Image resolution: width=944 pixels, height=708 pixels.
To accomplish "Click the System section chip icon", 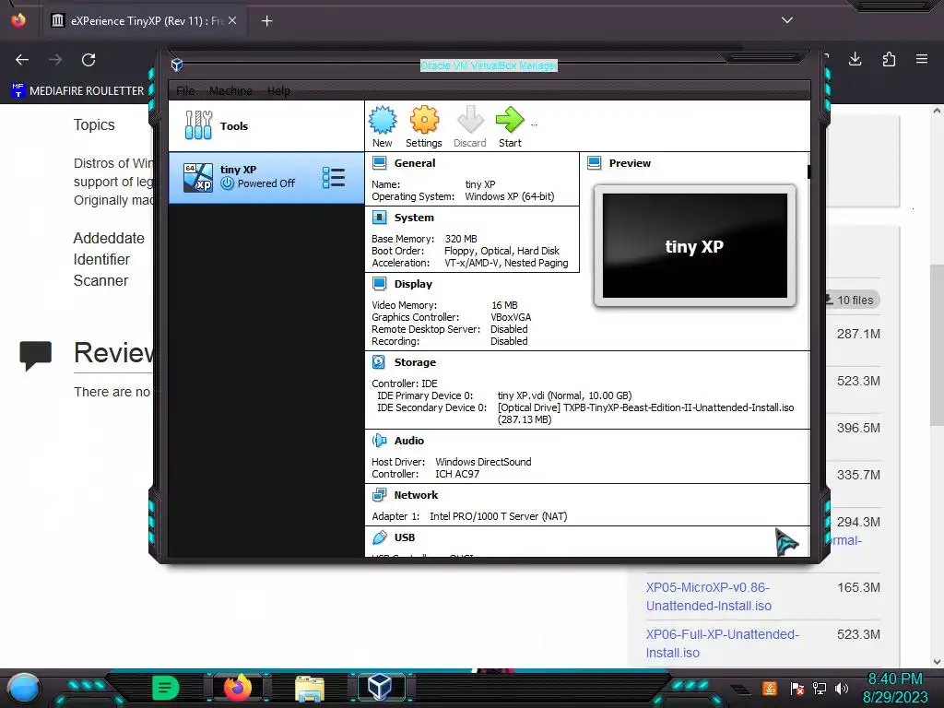I will coord(379,218).
